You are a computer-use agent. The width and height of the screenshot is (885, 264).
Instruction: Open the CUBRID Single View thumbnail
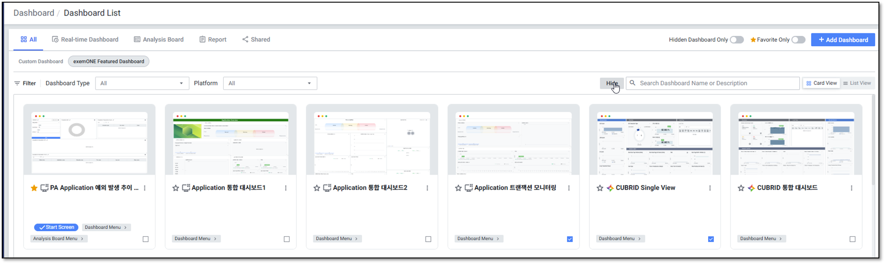coord(655,142)
